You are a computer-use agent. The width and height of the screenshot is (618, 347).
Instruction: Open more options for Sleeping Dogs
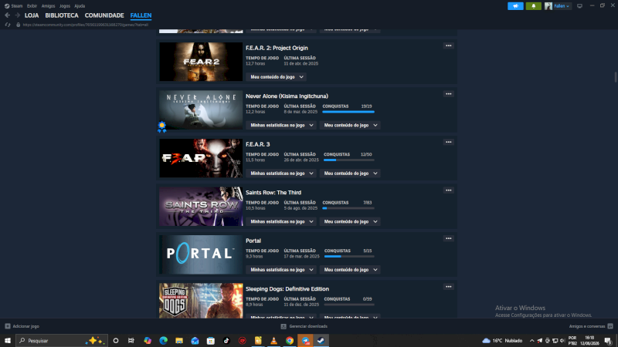(x=449, y=287)
